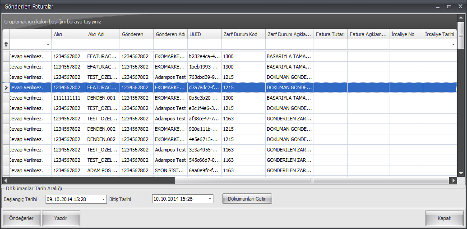Click the Kapat button
467x229 pixels.
click(x=444, y=218)
